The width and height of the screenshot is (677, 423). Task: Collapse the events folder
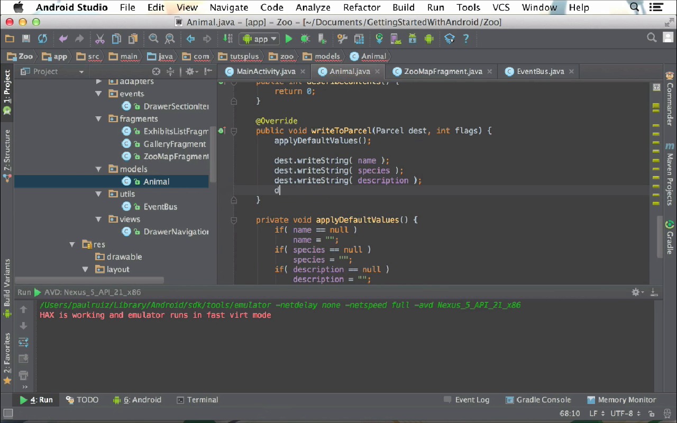(x=98, y=94)
